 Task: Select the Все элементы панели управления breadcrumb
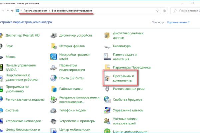click(72, 11)
